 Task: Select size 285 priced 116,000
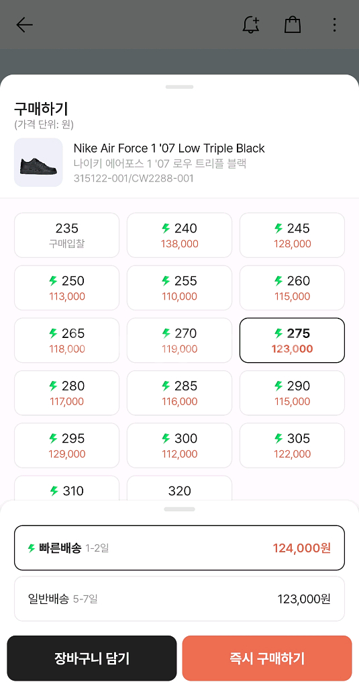[179, 392]
